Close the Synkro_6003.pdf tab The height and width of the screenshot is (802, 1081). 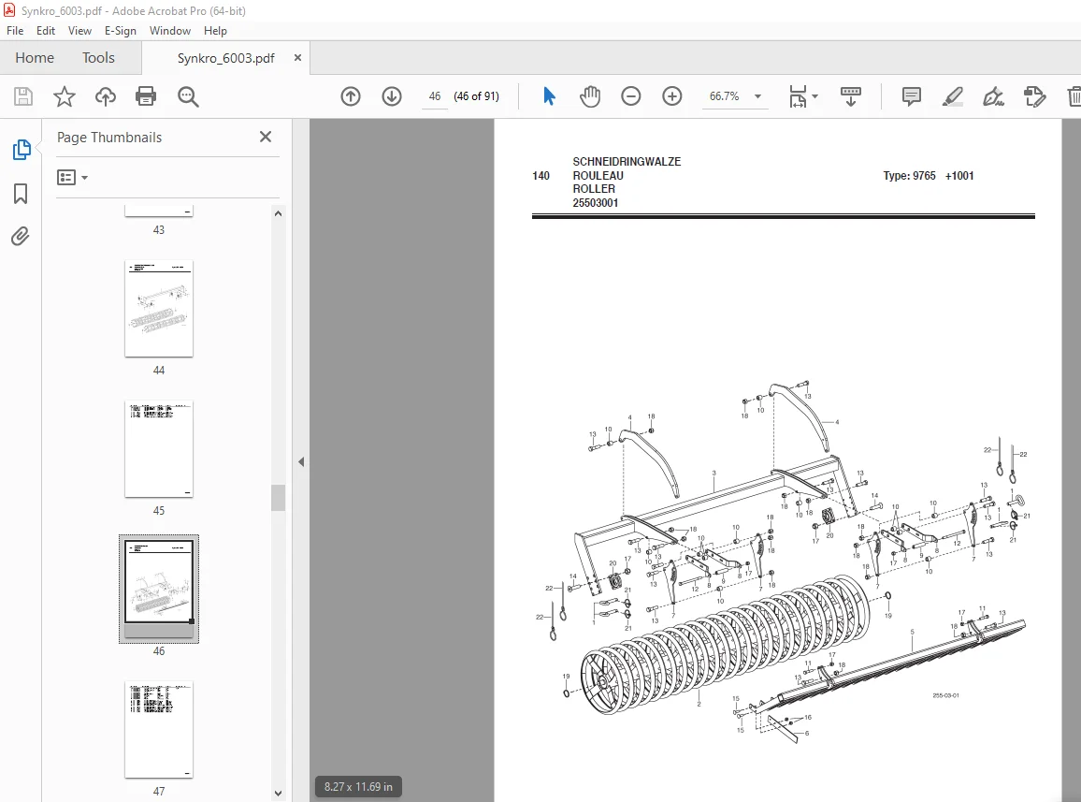click(297, 58)
